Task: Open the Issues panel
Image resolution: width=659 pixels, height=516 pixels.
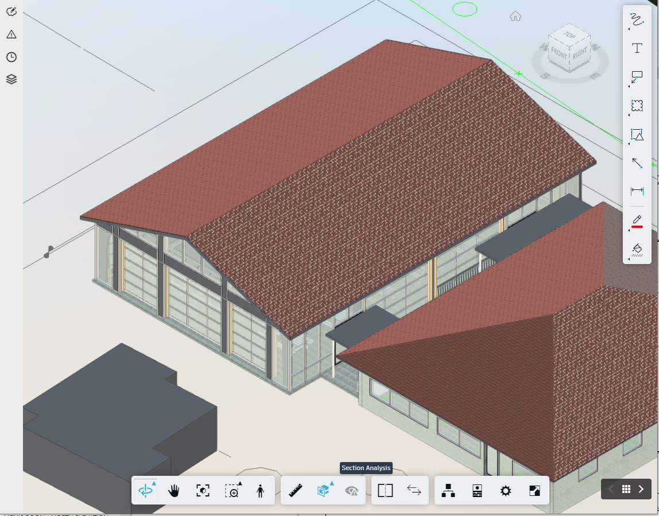Action: (x=11, y=34)
